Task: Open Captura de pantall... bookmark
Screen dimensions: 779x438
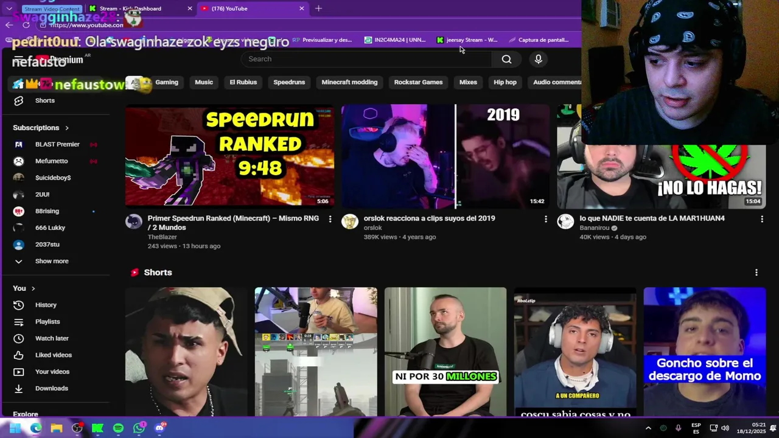Action: (539, 40)
